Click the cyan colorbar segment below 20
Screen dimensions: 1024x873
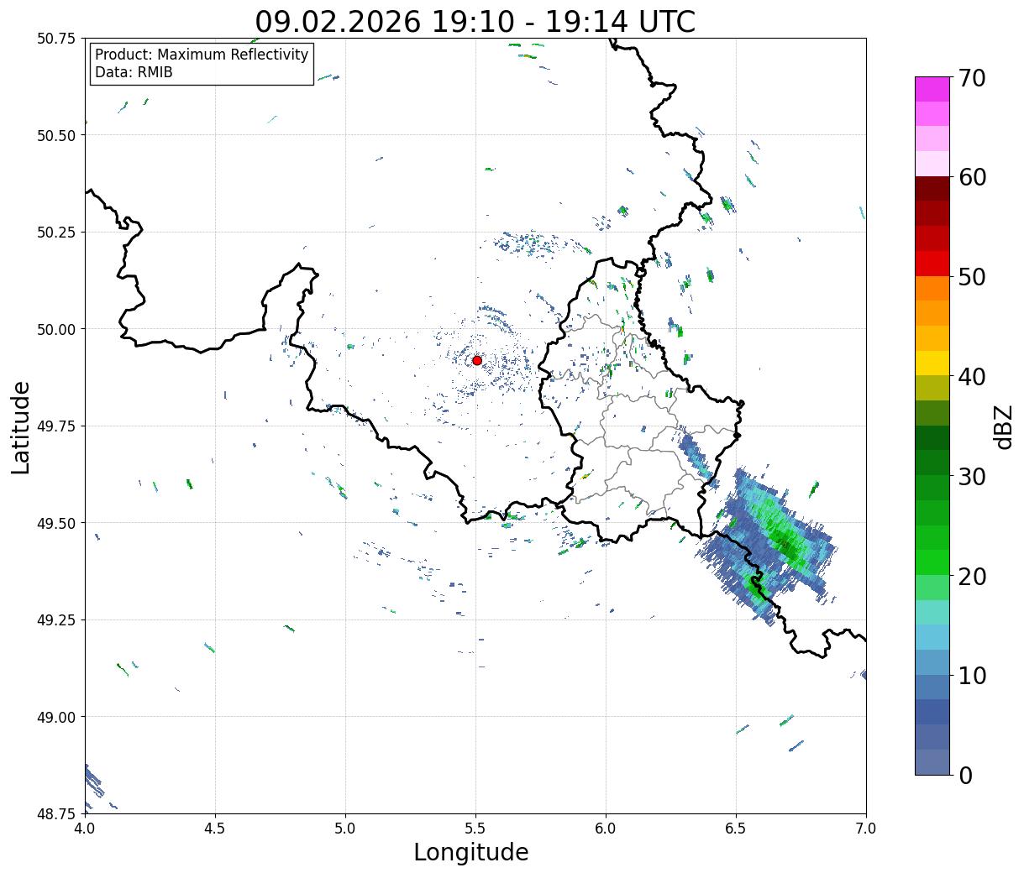click(x=932, y=613)
